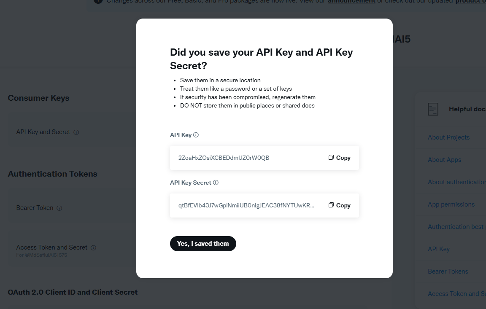This screenshot has height=309, width=486.
Task: Open the API Key docs link
Action: [439, 249]
